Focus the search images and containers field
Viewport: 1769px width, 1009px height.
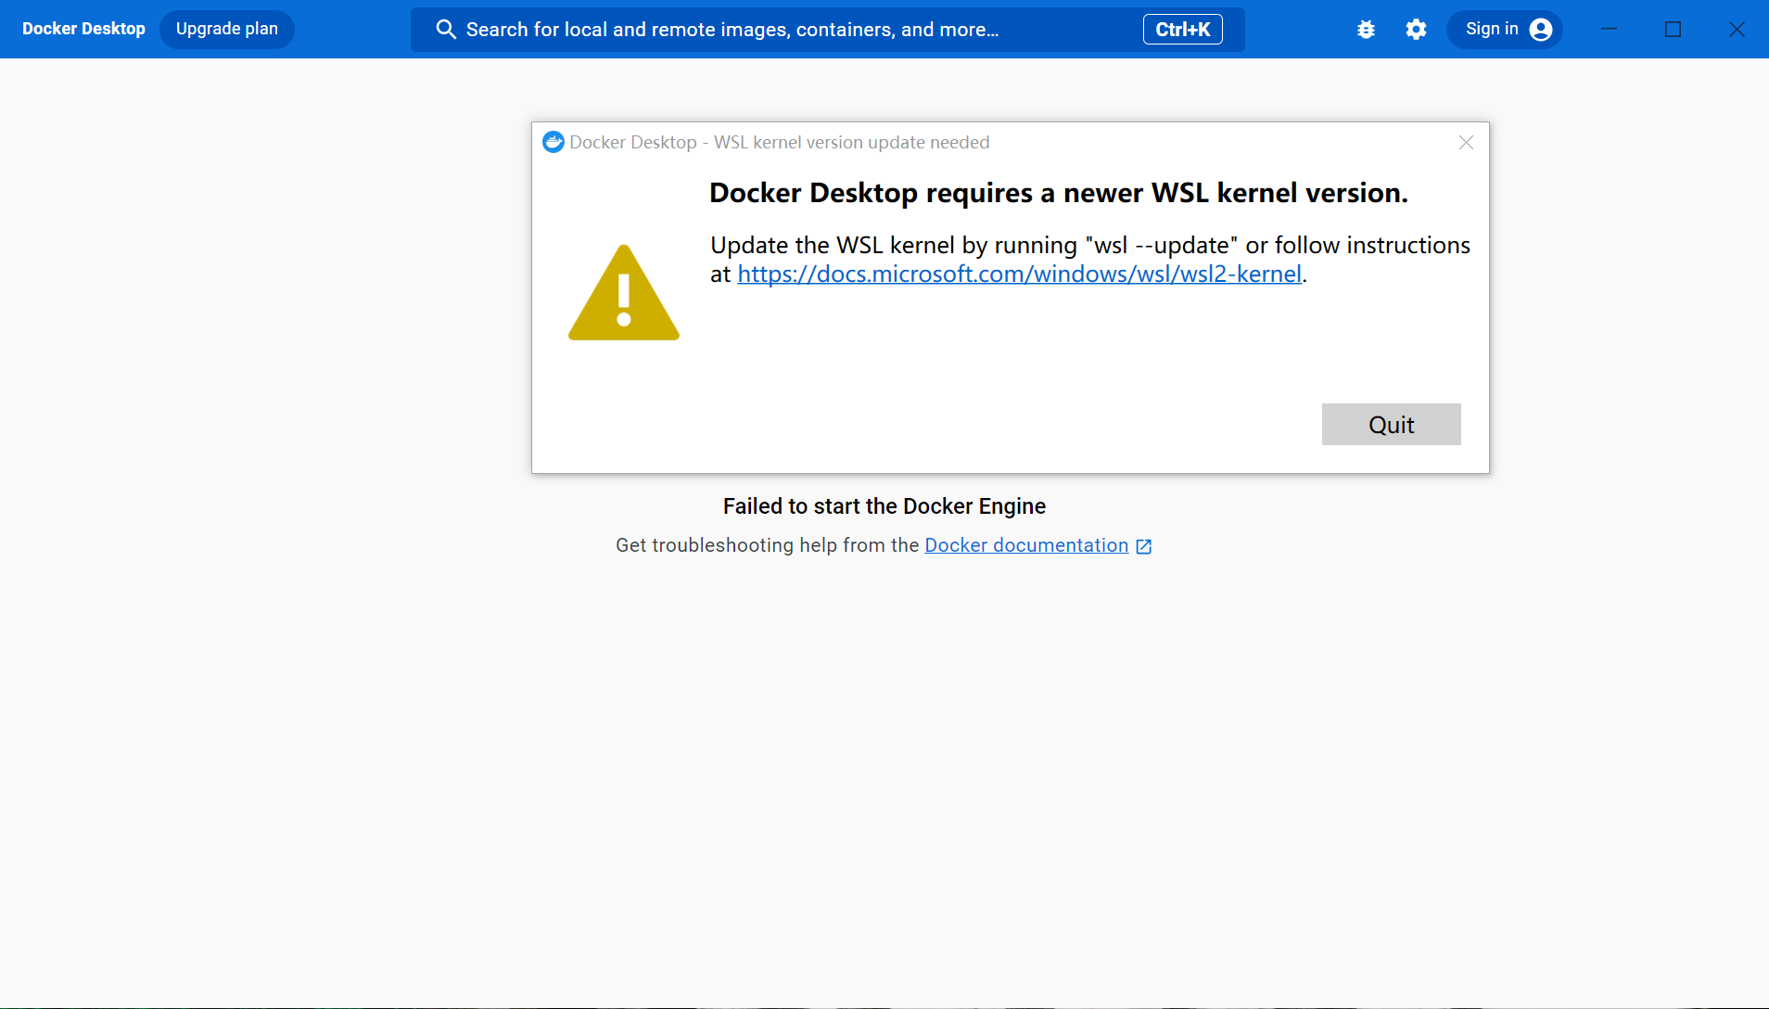point(828,30)
